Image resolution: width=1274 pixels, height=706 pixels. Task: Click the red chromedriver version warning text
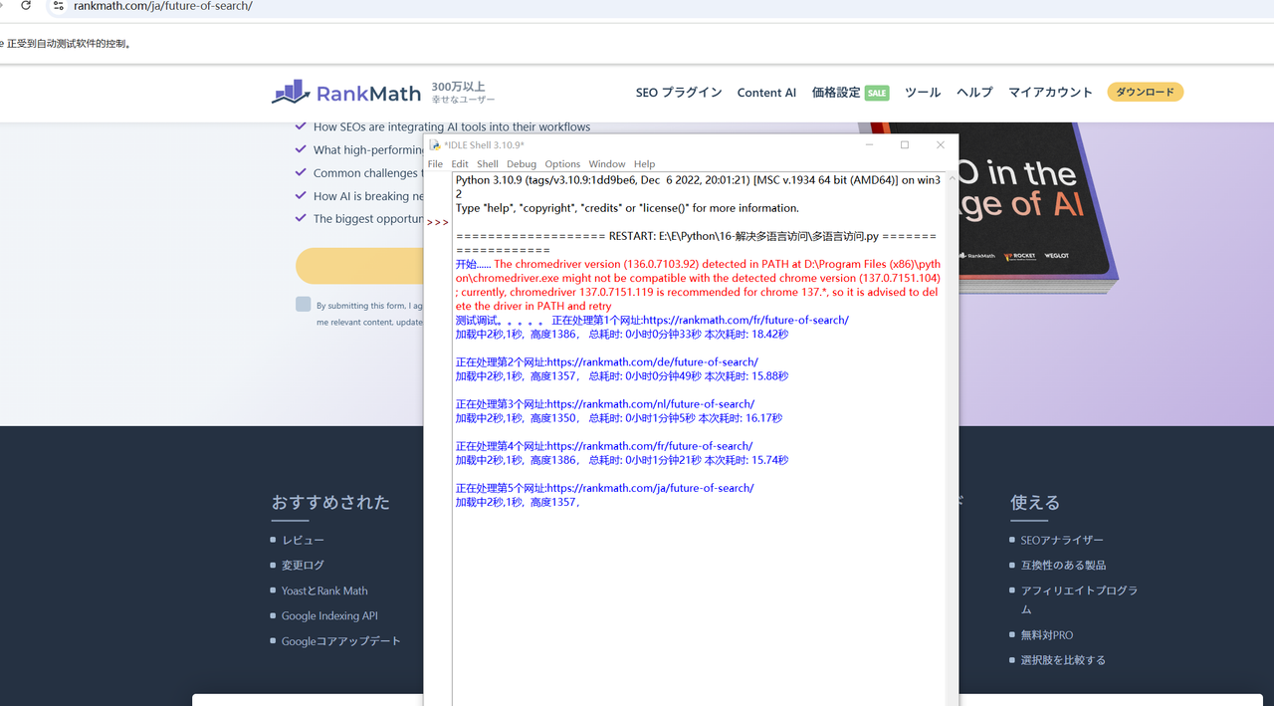pyautogui.click(x=698, y=285)
